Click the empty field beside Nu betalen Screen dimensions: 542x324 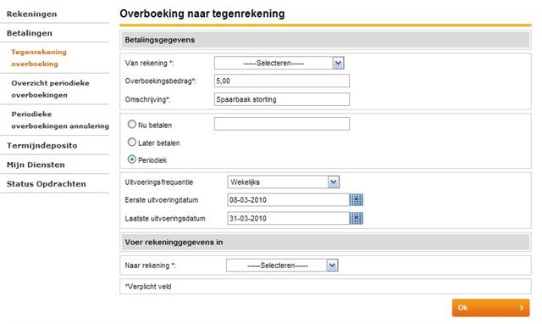[282, 124]
